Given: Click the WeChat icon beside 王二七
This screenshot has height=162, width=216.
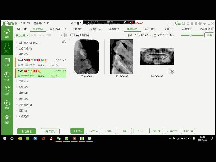Looking at the screenshot, I should click(x=178, y=23).
